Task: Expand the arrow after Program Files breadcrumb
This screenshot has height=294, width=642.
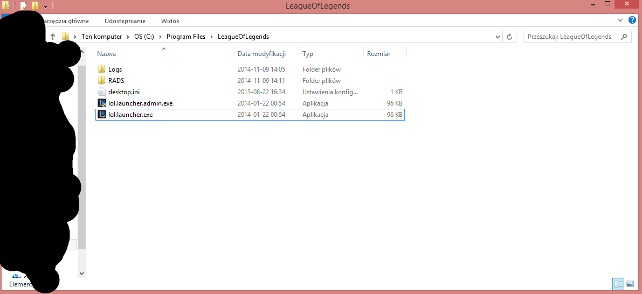Action: tap(212, 37)
